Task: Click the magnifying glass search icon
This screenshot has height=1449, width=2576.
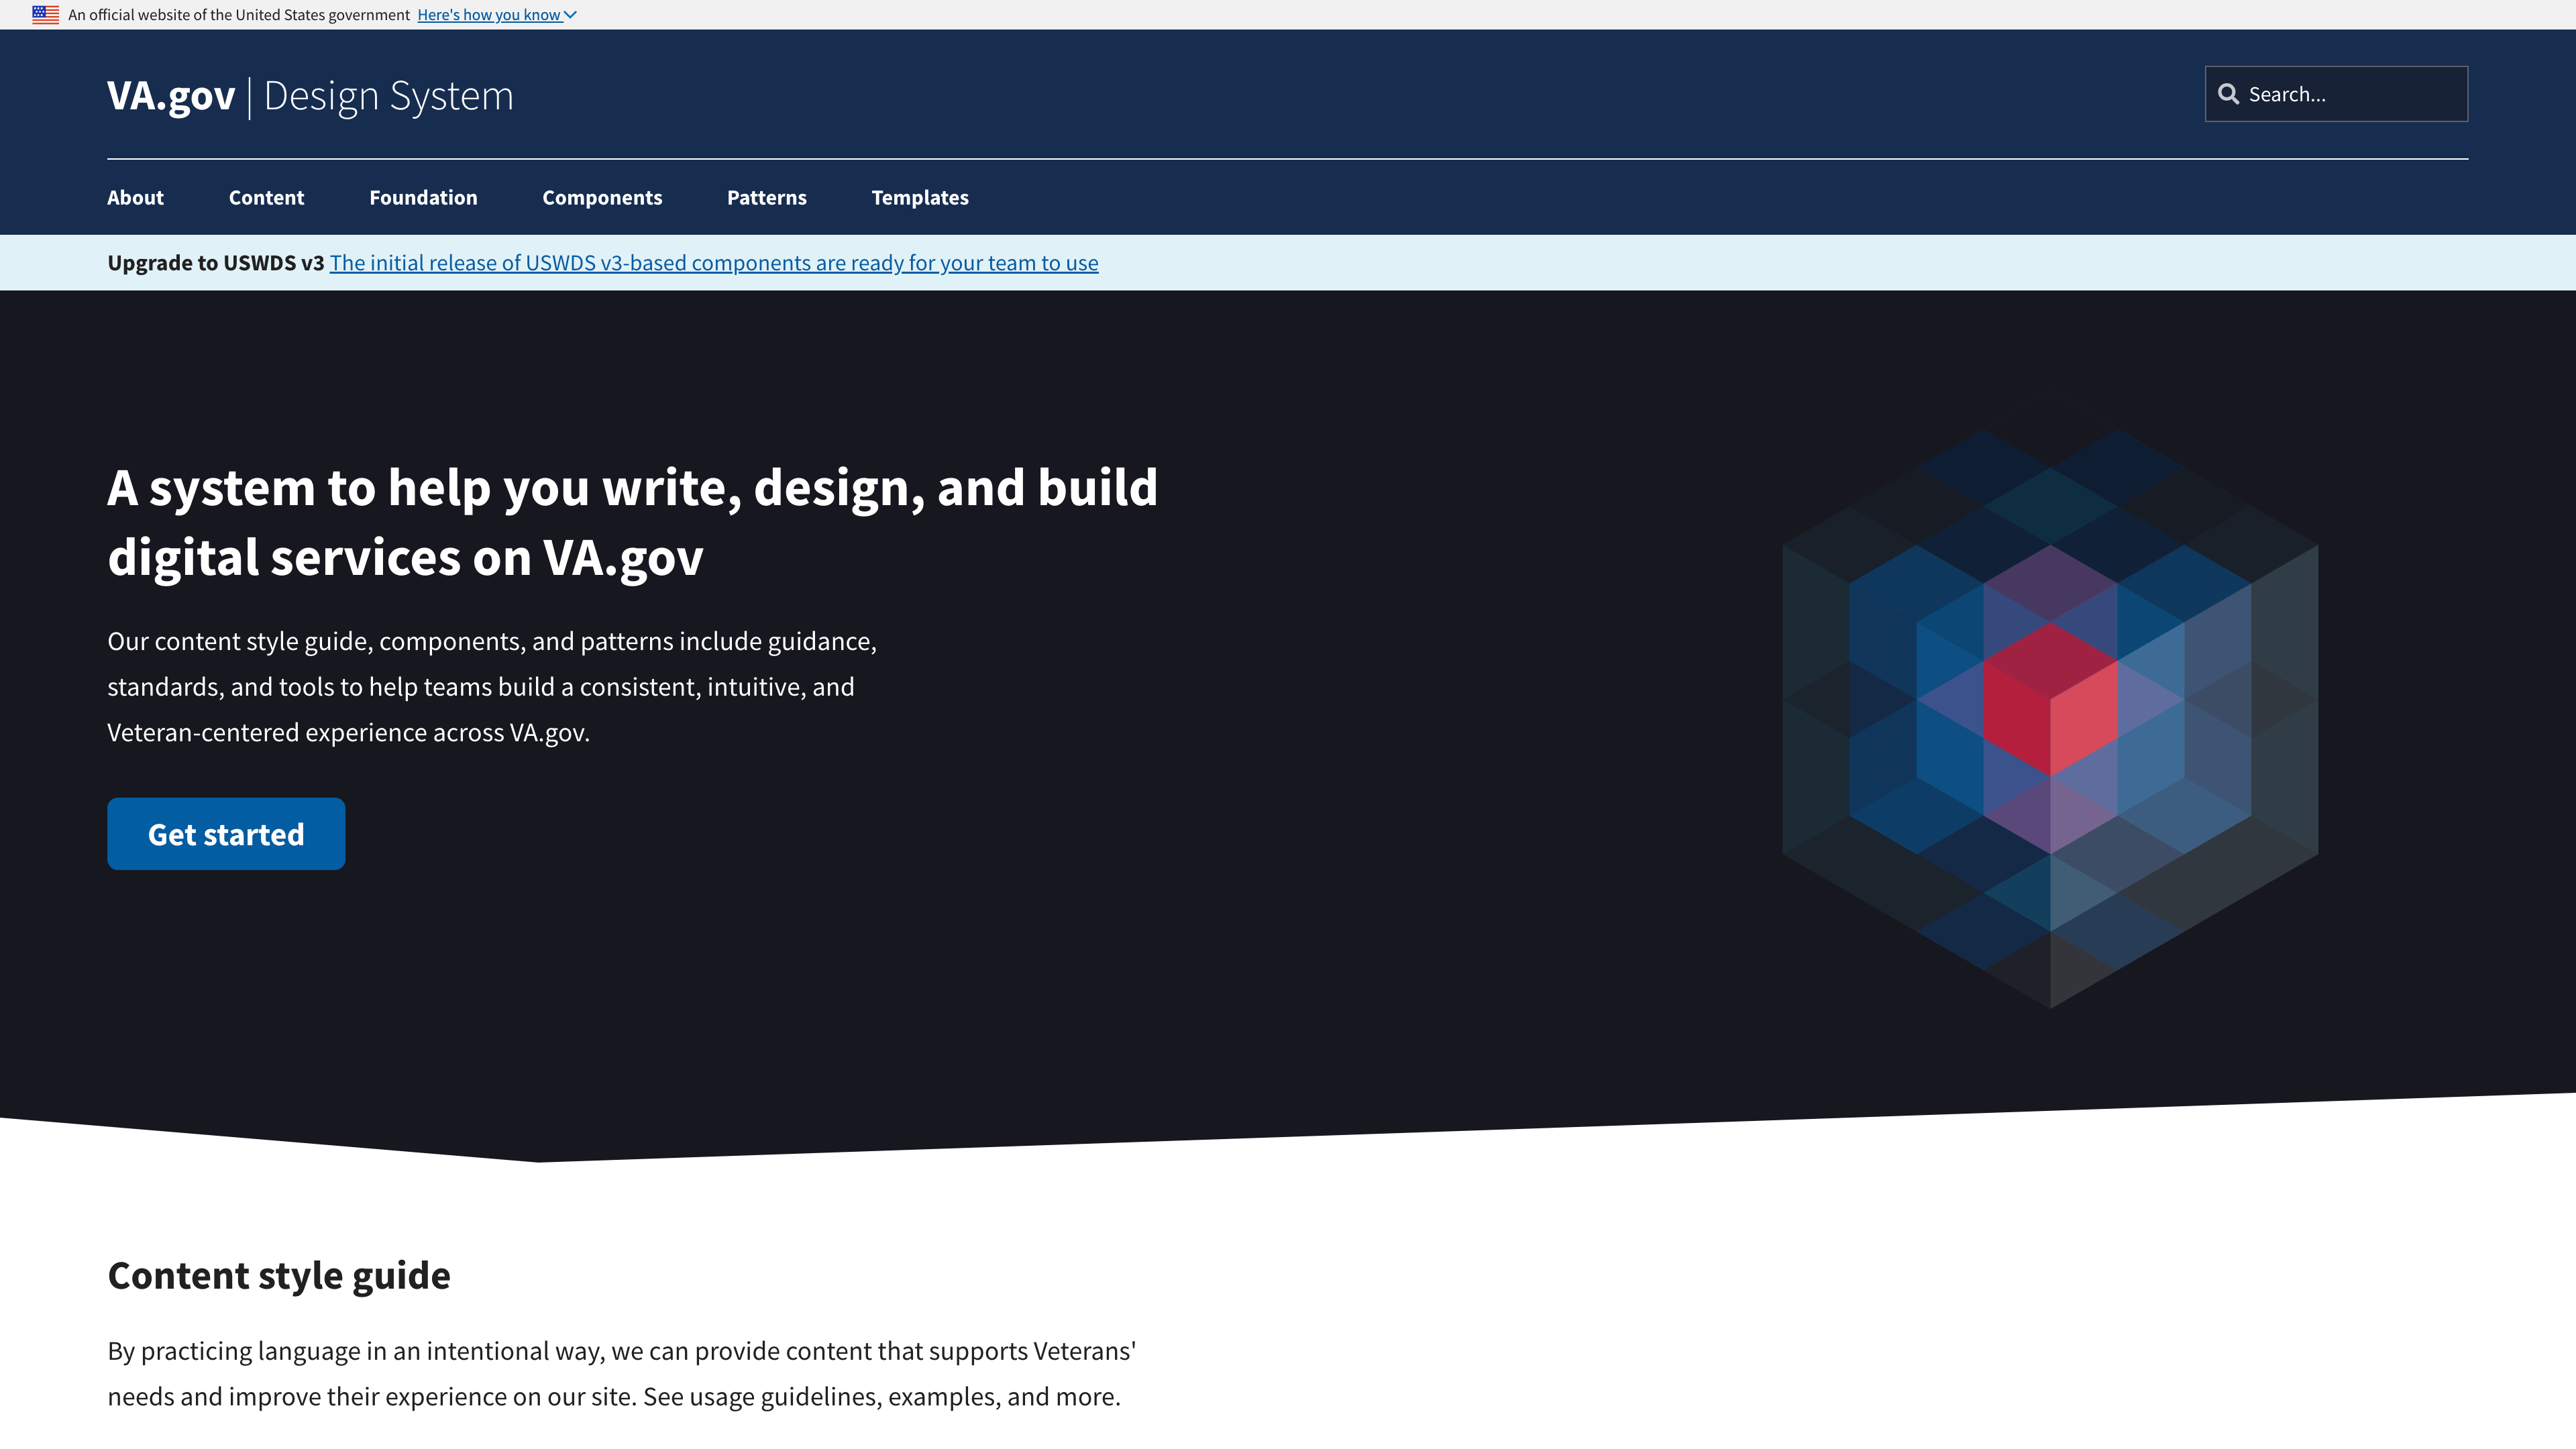Action: pyautogui.click(x=2228, y=94)
